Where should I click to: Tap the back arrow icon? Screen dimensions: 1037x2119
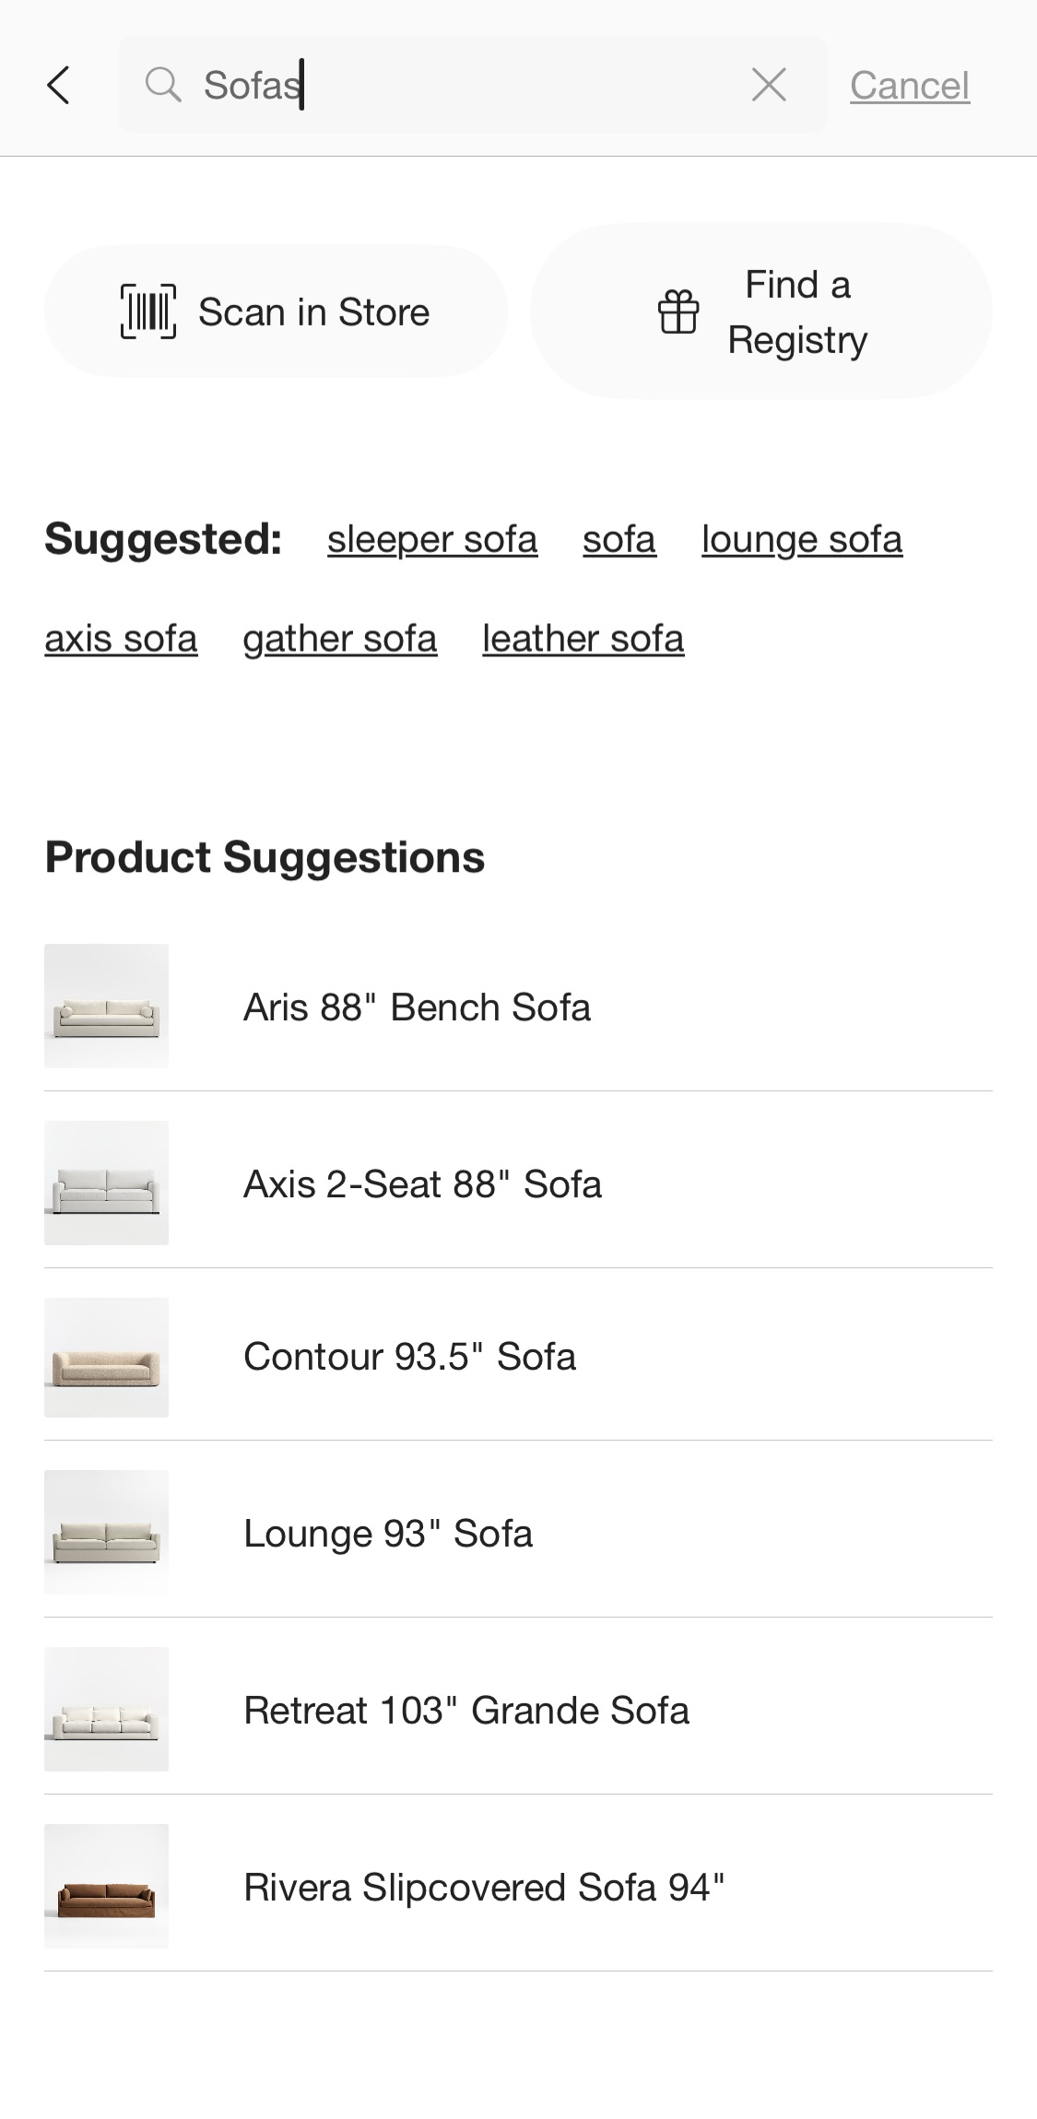pyautogui.click(x=58, y=86)
